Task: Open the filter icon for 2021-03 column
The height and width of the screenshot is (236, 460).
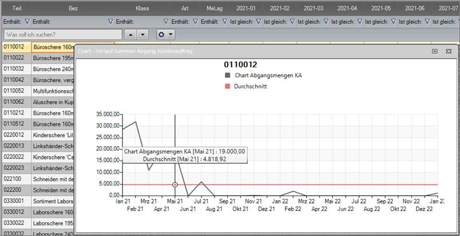Action: coord(326,21)
